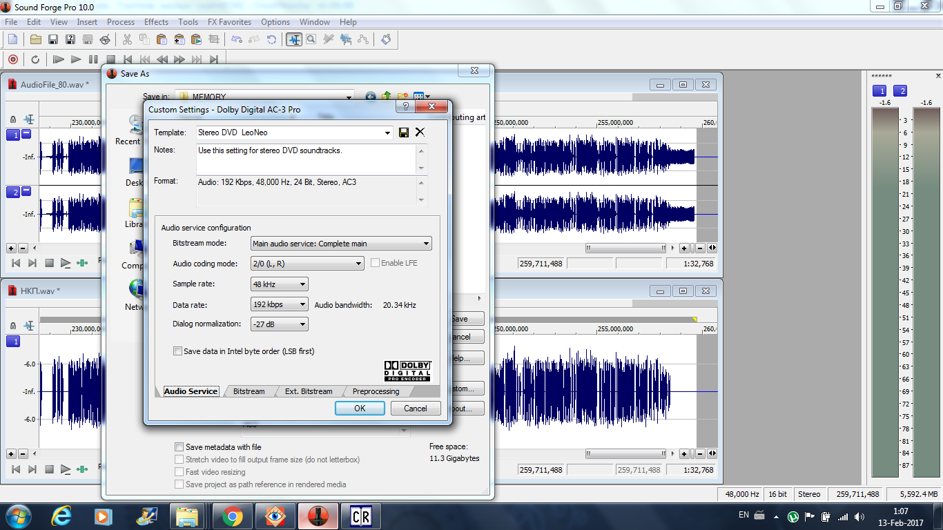Click the Undo arrow icon
The height and width of the screenshot is (530, 943).
pos(237,39)
